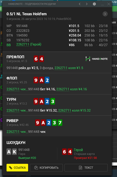Click Проиграл ¥21.98 result text

click(85, 158)
